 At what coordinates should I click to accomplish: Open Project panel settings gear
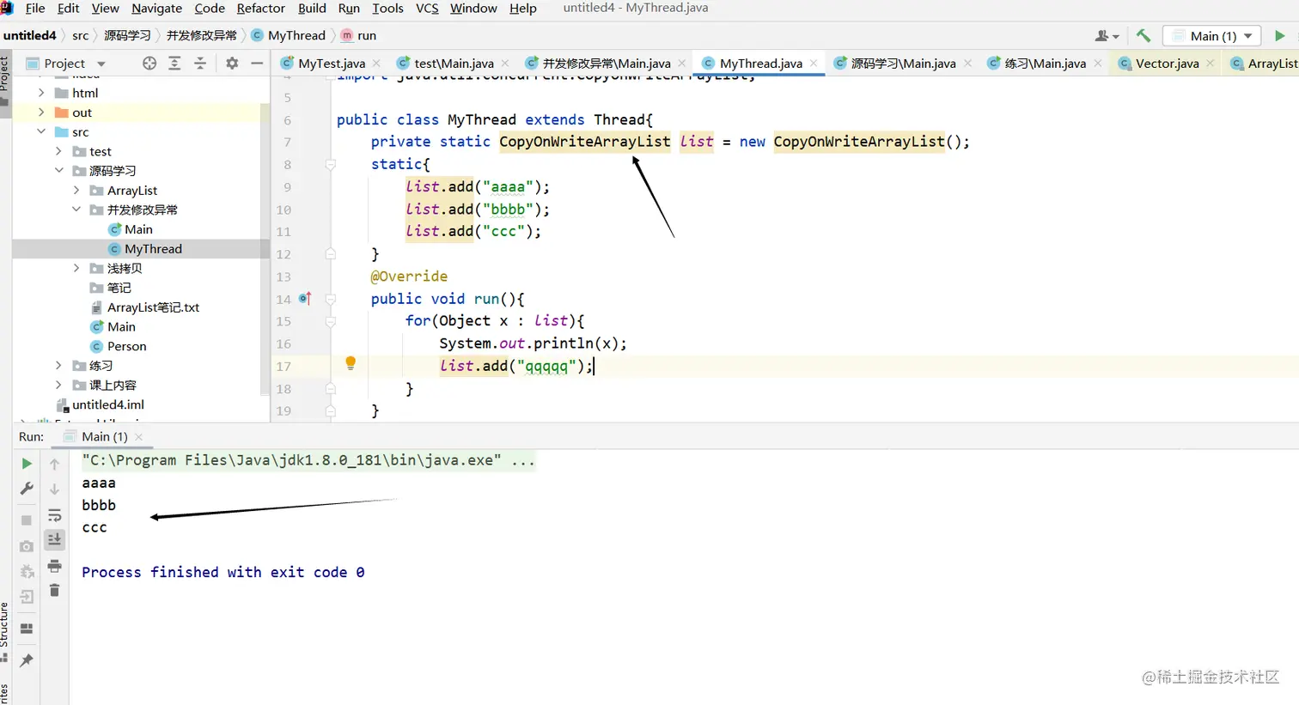(x=232, y=63)
